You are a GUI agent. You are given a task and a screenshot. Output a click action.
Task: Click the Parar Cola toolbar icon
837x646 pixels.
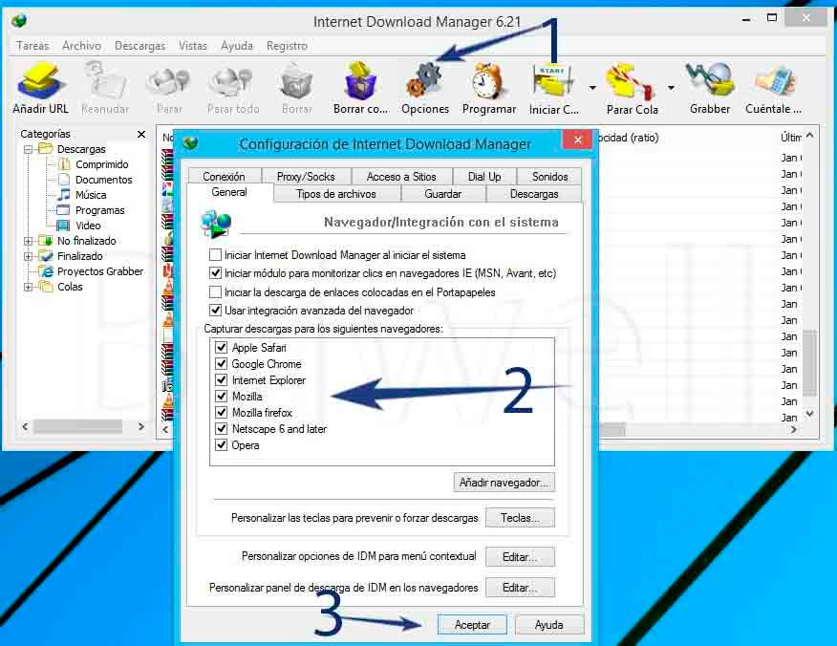(x=631, y=82)
